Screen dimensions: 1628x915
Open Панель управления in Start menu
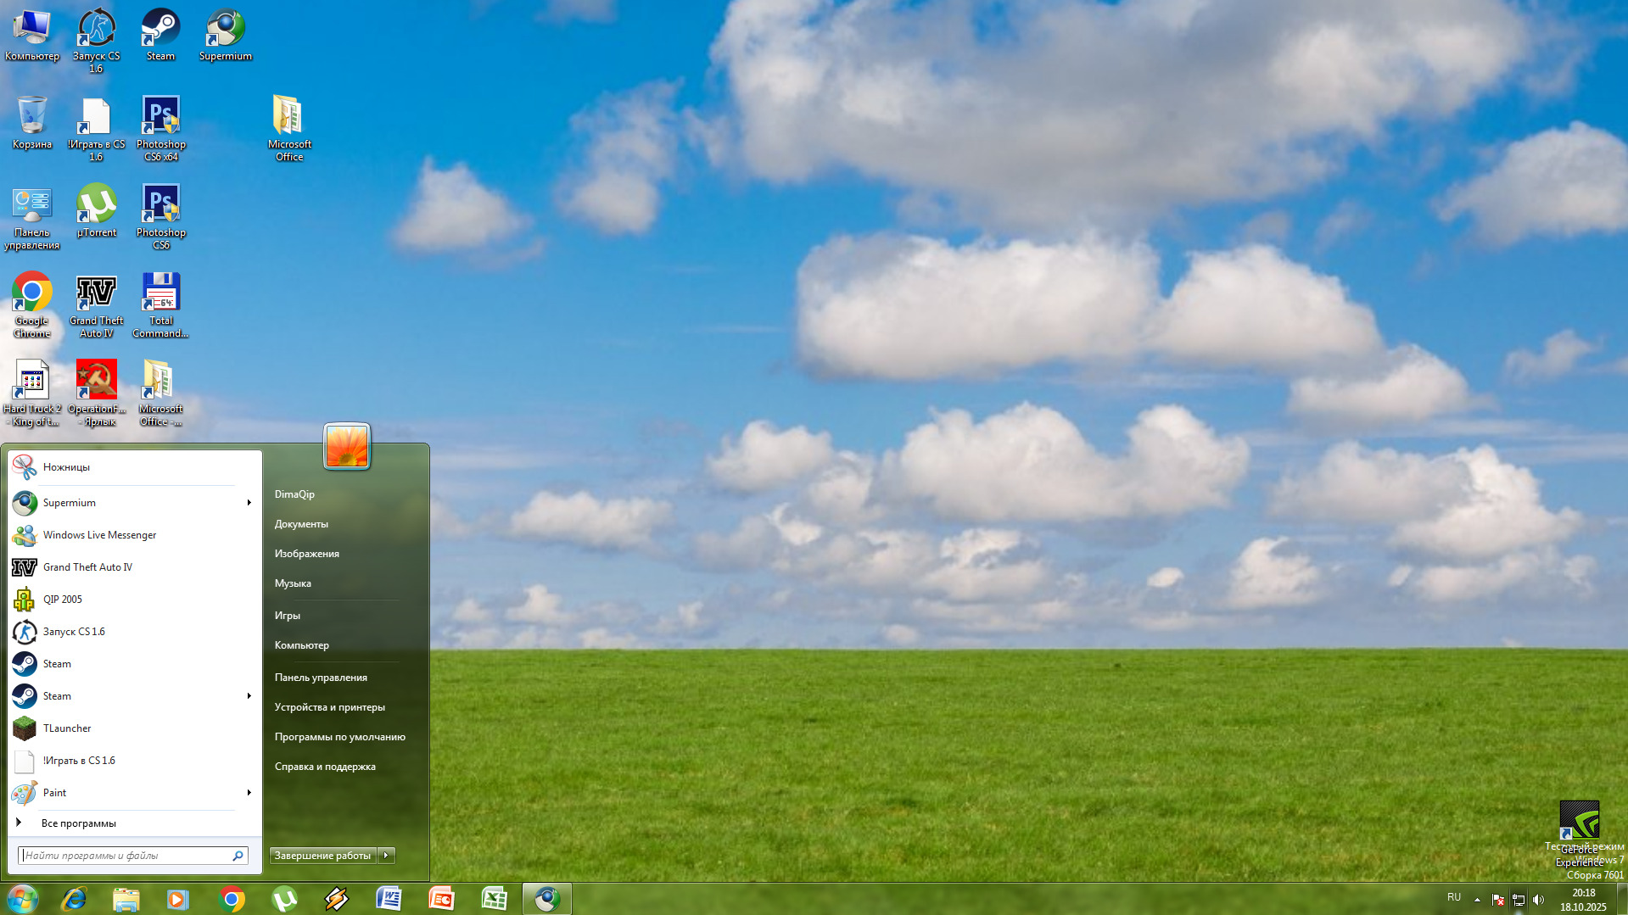click(321, 678)
